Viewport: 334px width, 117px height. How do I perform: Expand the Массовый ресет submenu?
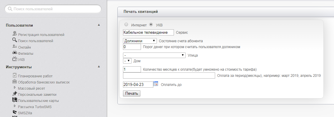pyautogui.click(x=15, y=87)
